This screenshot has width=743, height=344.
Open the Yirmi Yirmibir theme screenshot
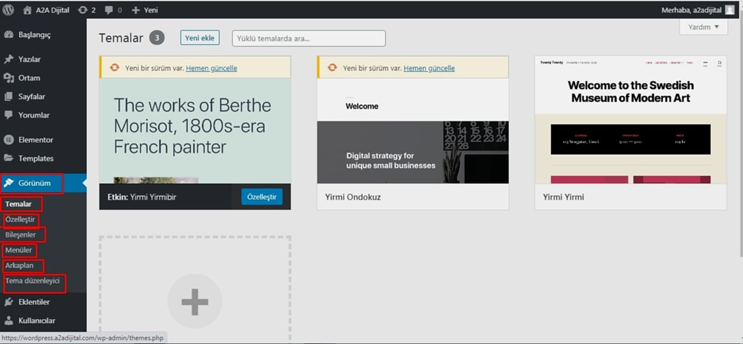click(x=195, y=131)
